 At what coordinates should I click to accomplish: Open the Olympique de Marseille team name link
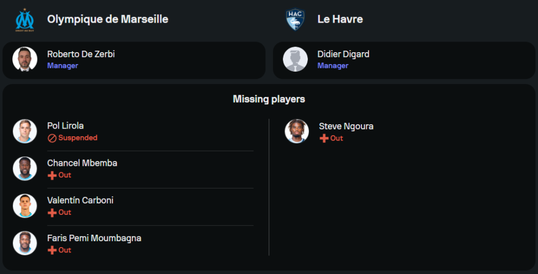coord(108,19)
